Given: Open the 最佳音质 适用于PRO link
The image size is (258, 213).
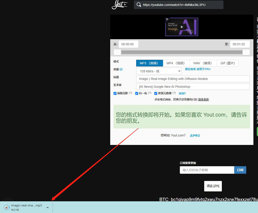Looking at the screenshot, I should 198,69.
